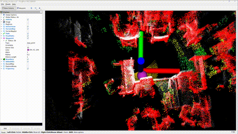Viewport: 238px width, 134px height.
Task: Click the TerrainMapExt point cloud icon
Action: 4,31
